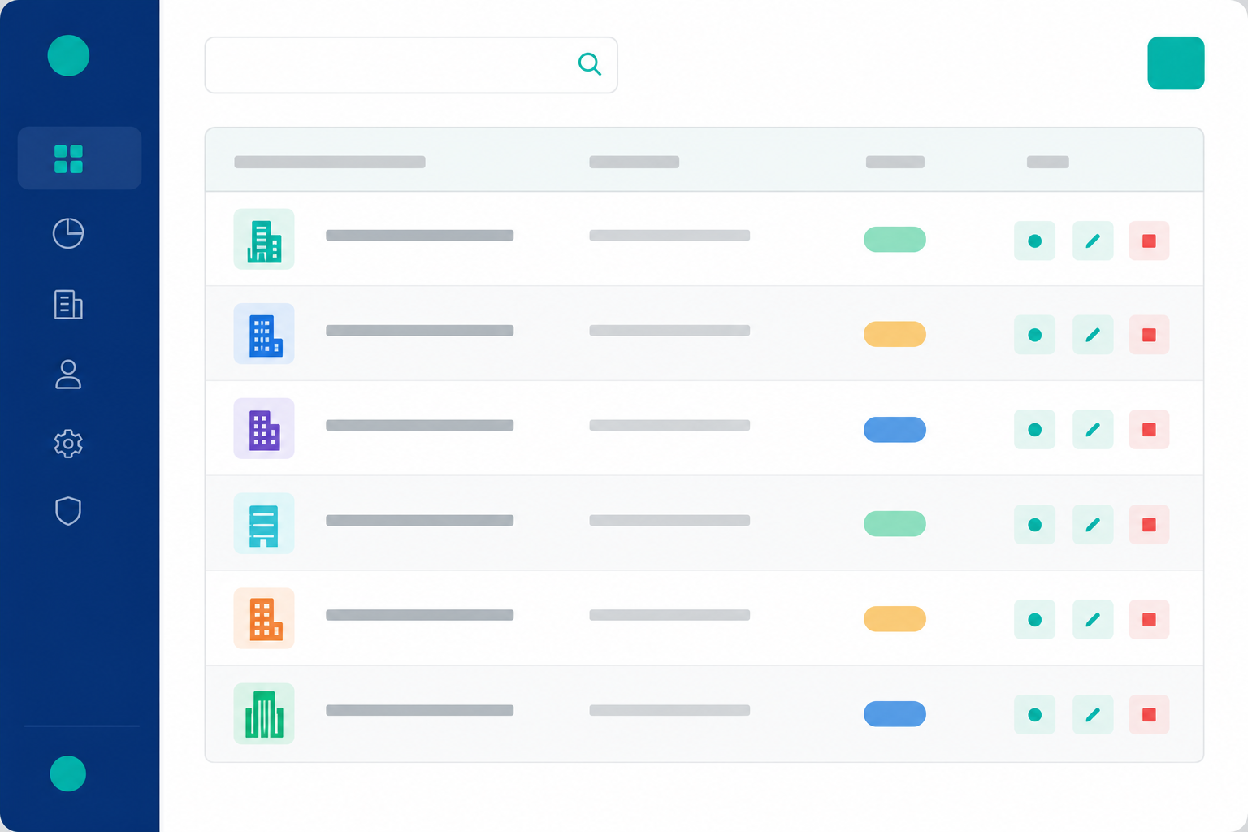Open the dashboard grid icon in sidebar
Image resolution: width=1248 pixels, height=832 pixels.
[x=68, y=159]
